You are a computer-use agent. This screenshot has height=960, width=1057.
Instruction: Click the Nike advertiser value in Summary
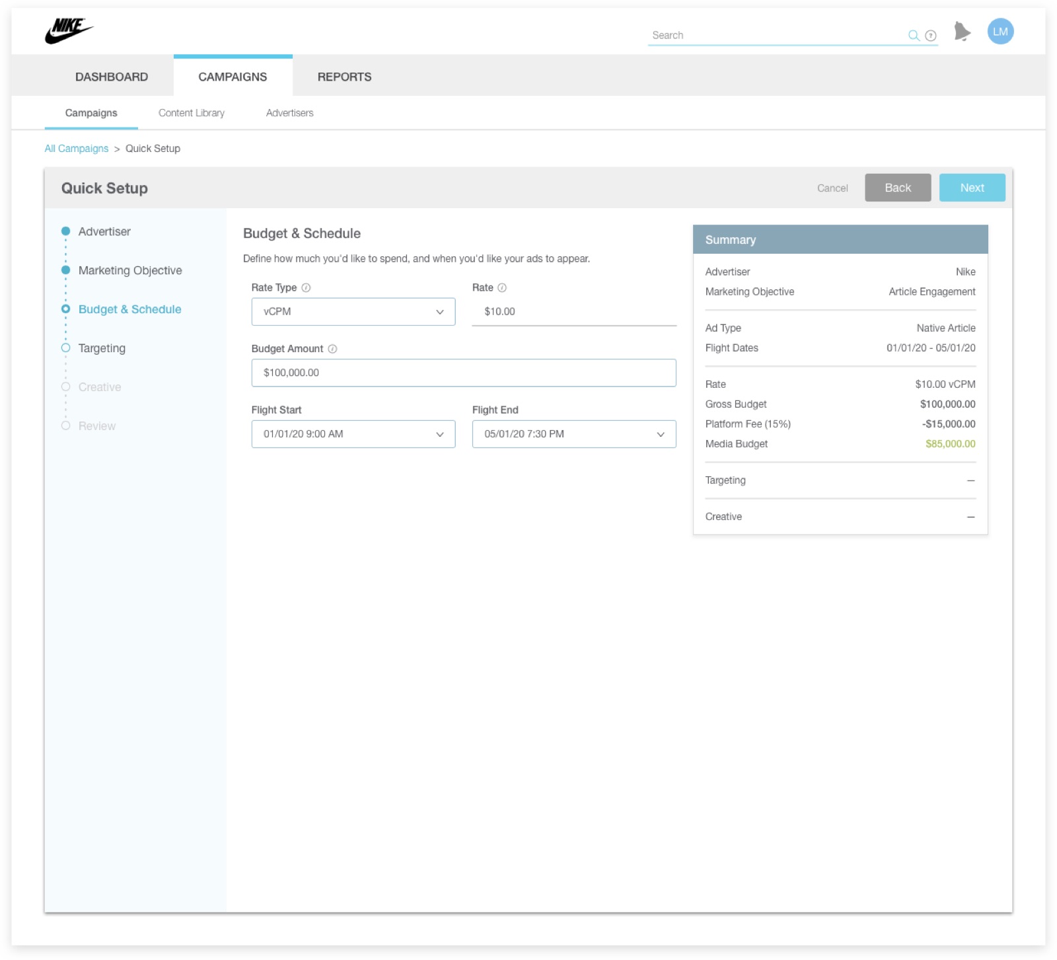(965, 272)
